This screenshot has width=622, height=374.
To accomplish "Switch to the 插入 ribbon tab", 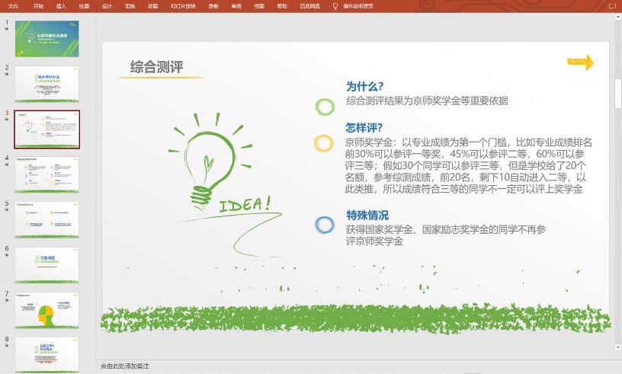I will point(61,5).
